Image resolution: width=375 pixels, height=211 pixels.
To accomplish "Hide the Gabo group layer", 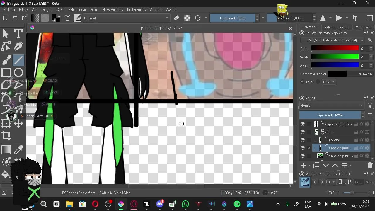I will pyautogui.click(x=303, y=132).
